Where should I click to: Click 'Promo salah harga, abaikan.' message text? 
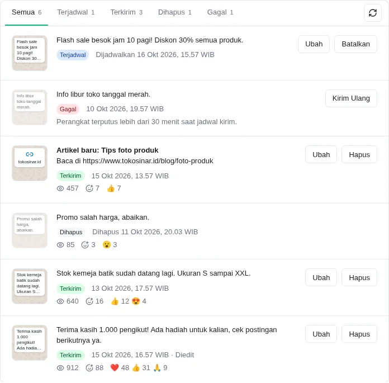(x=103, y=217)
